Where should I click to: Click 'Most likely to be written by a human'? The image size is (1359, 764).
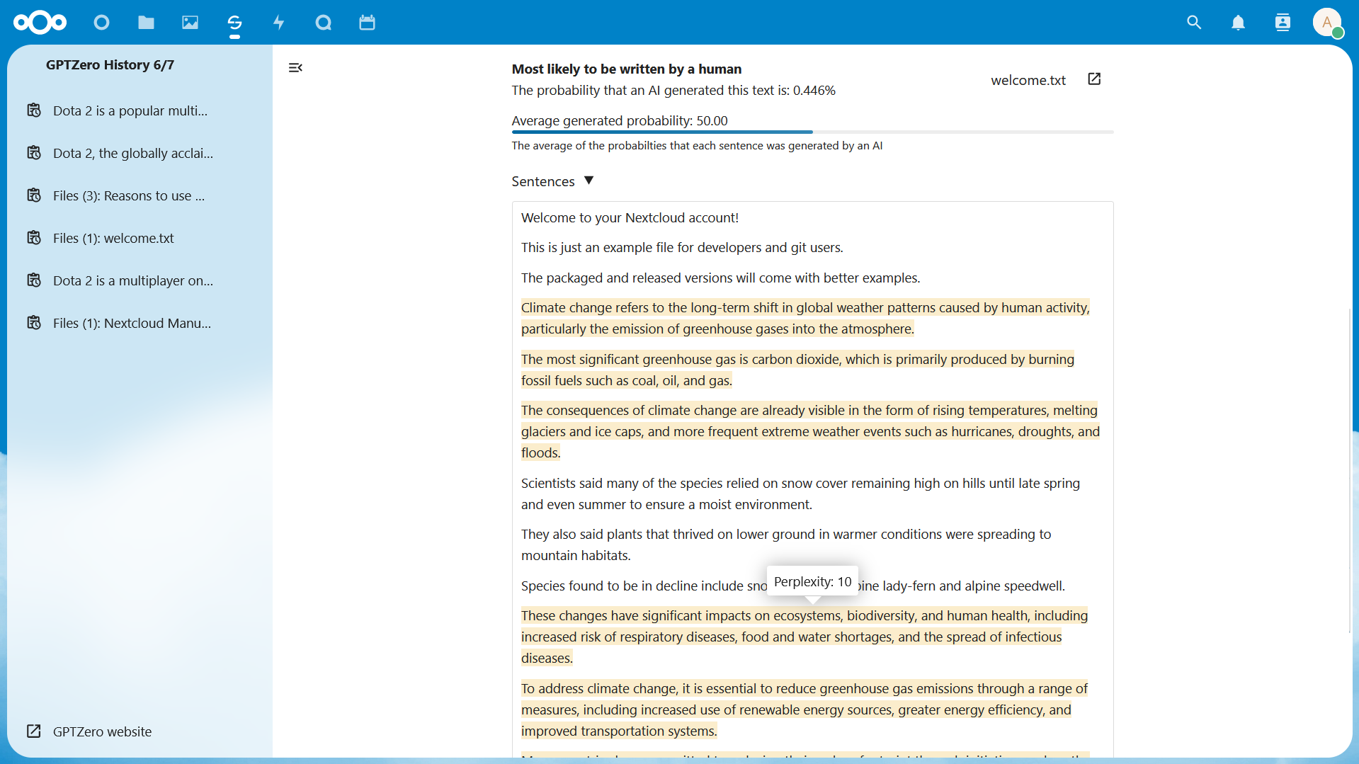(x=626, y=69)
